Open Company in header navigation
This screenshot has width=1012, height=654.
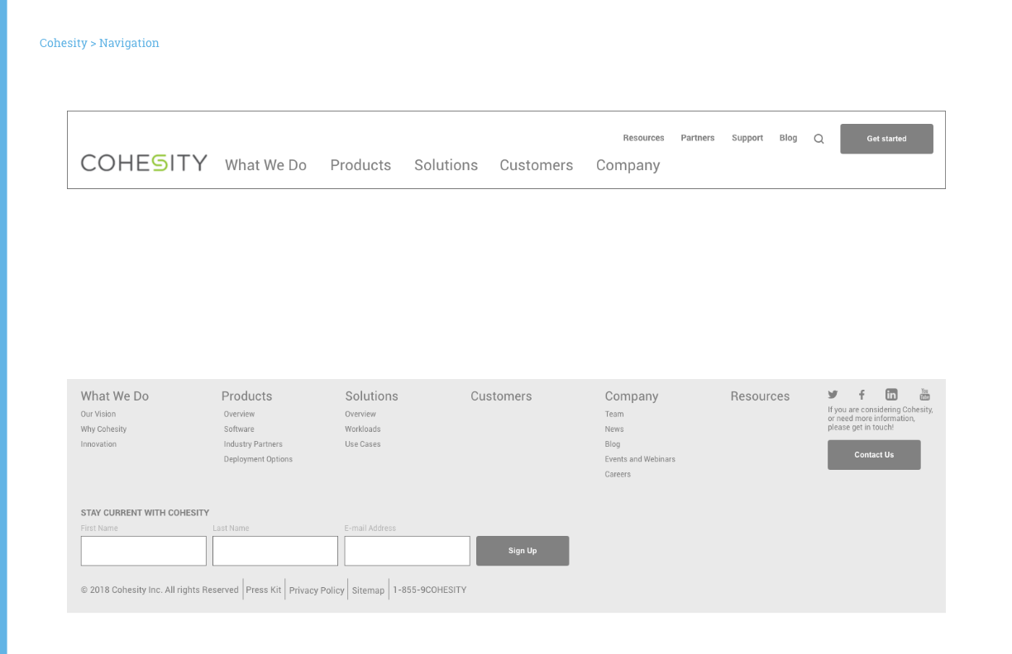(x=628, y=165)
